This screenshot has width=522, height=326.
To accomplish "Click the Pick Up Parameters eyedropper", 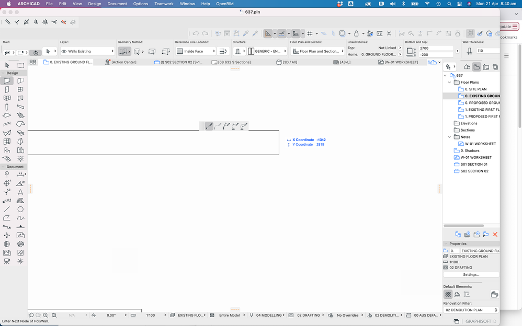I will coord(246,33).
